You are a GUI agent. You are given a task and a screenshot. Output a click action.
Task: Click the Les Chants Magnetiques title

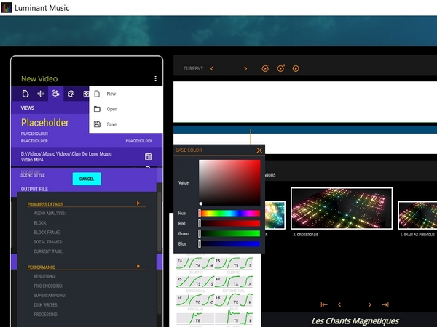coord(355,321)
